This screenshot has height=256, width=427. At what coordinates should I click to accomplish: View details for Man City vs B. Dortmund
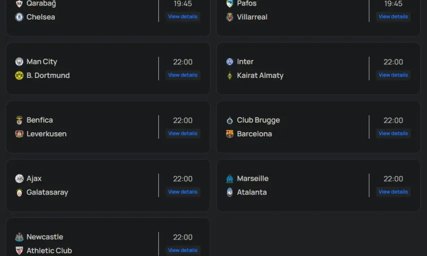(x=183, y=75)
